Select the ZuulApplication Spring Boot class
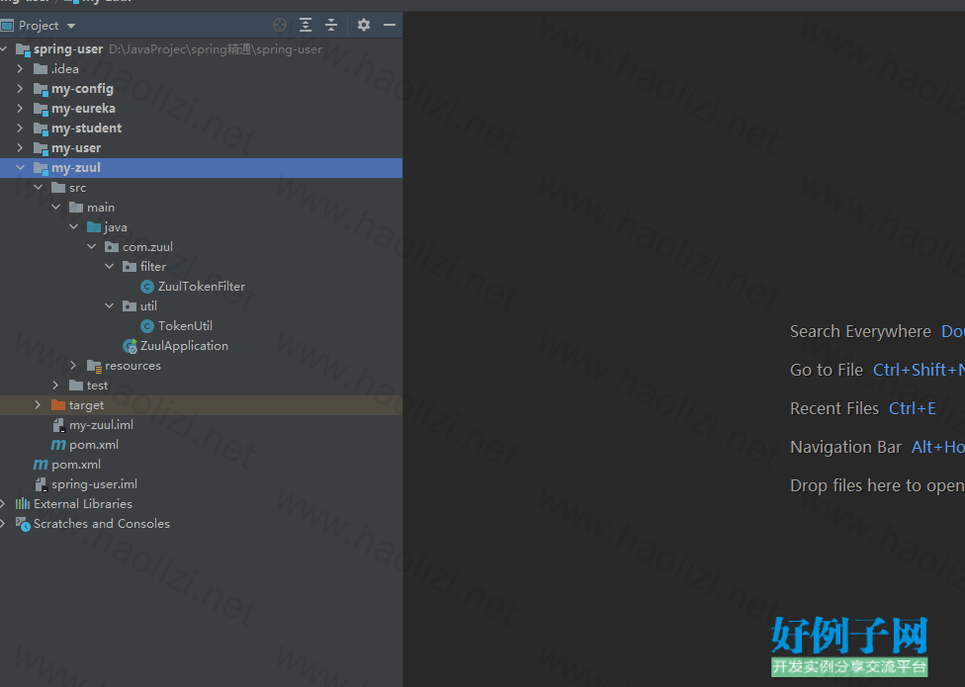 [183, 346]
